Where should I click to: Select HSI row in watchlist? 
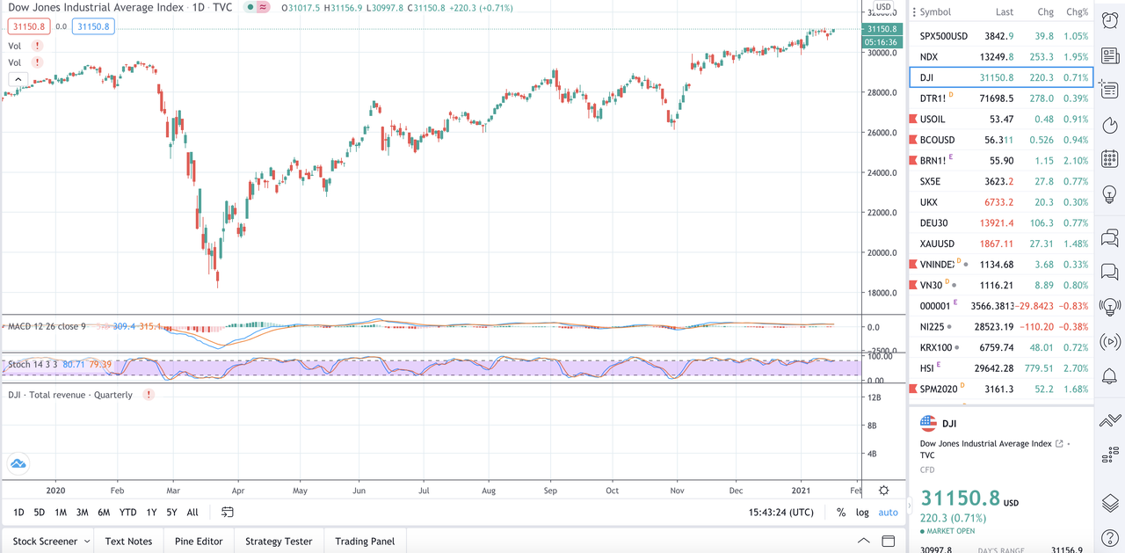tap(1002, 368)
